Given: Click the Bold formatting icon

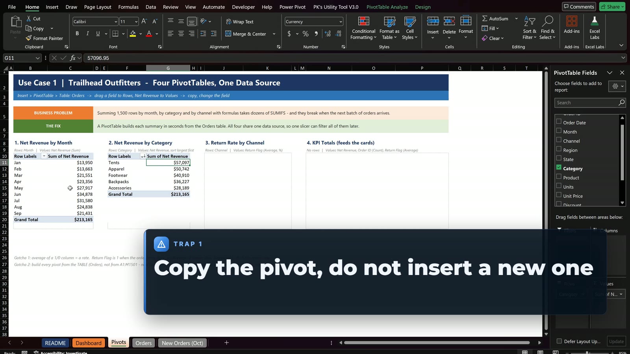Looking at the screenshot, I should [x=77, y=34].
